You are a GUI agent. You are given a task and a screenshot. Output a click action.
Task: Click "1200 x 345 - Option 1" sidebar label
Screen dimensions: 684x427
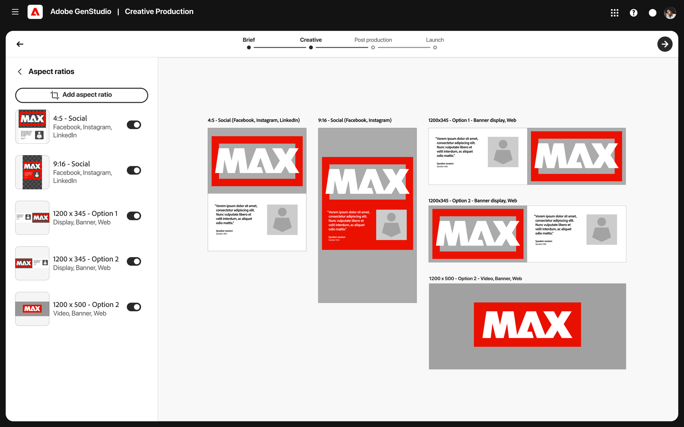[85, 213]
